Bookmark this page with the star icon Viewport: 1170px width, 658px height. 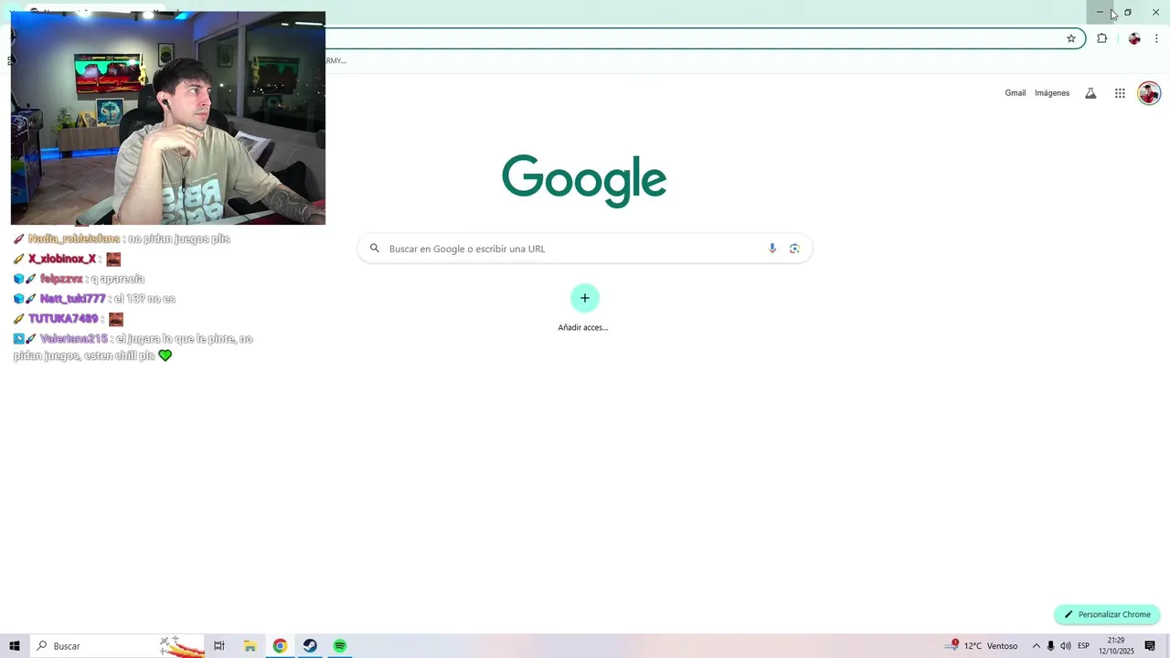[x=1071, y=38]
